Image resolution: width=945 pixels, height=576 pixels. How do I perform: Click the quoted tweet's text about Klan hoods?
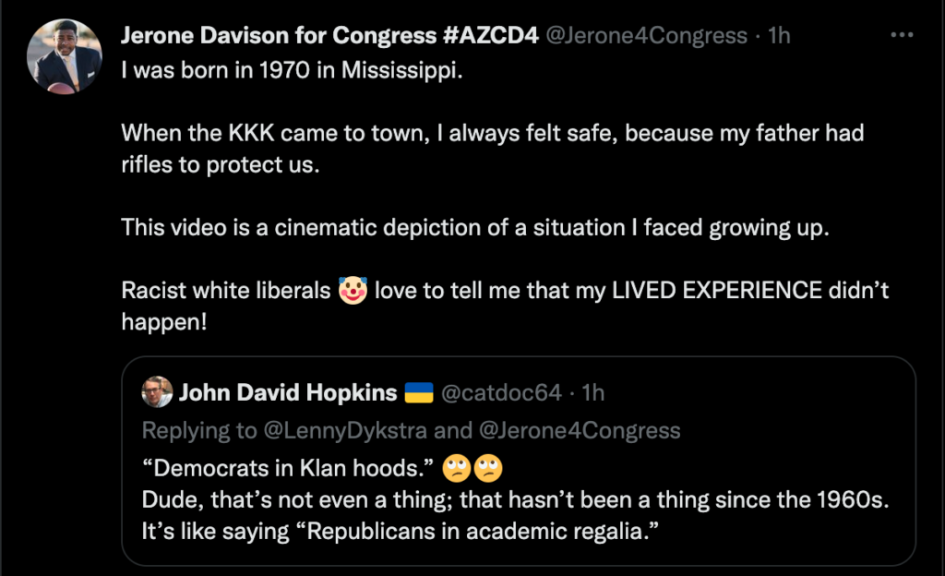tap(286, 468)
